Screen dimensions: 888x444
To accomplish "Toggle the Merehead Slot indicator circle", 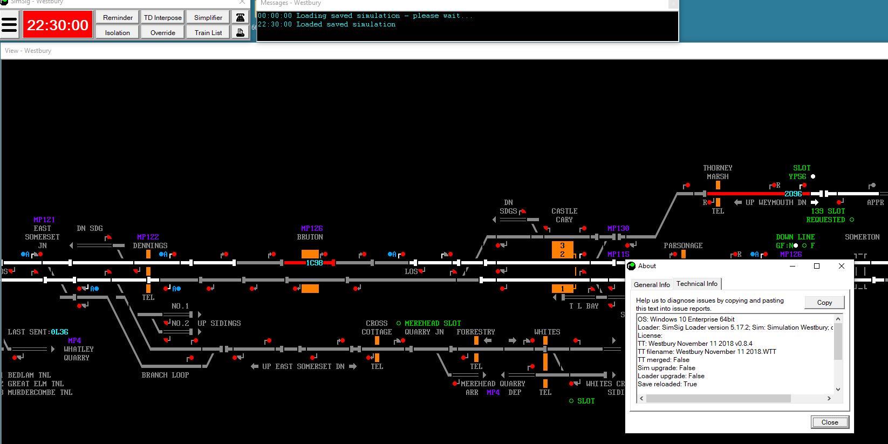I will 399,323.
